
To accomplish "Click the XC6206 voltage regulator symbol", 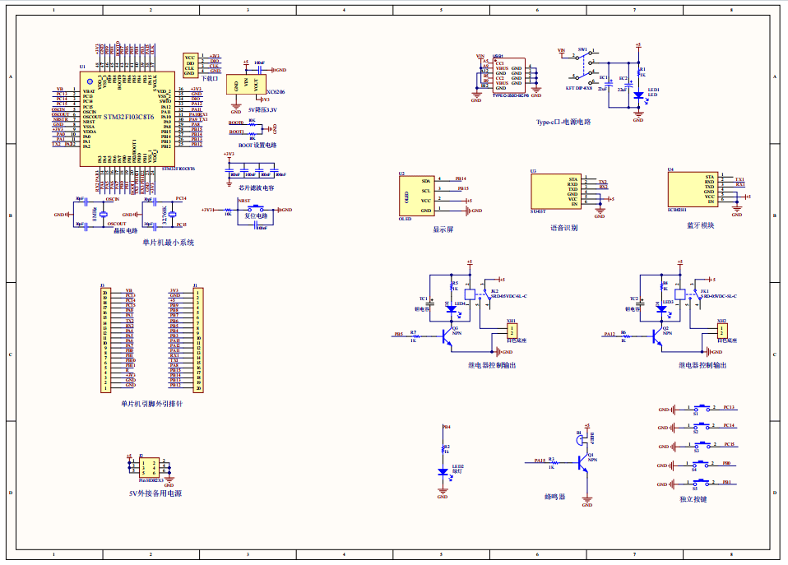I will pyautogui.click(x=244, y=84).
